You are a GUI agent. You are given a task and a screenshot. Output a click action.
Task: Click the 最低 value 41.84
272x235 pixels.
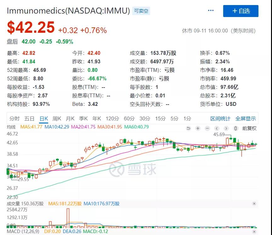29,62
